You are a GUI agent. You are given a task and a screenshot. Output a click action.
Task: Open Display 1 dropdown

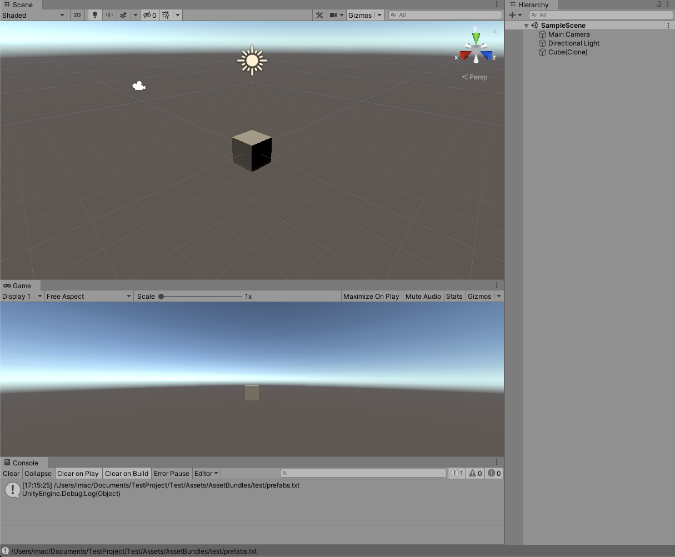tap(22, 296)
